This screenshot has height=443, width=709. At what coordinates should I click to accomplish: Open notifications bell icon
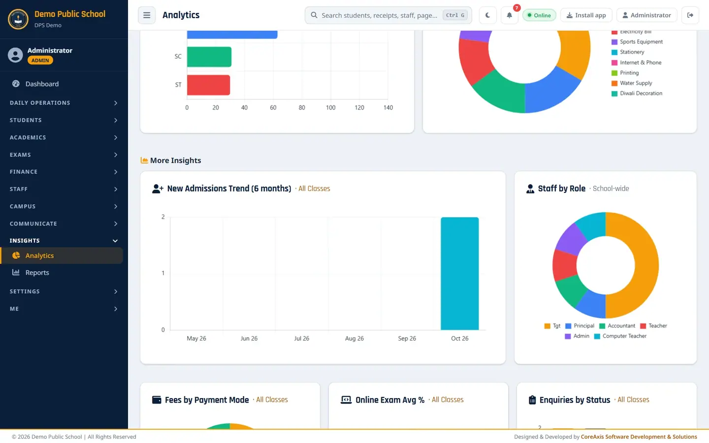(510, 15)
